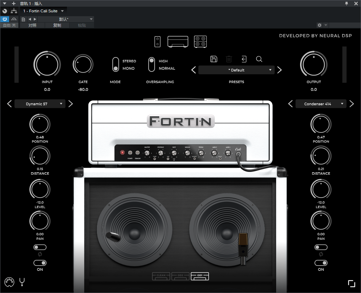The width and height of the screenshot is (361, 293).
Task: Select the amp head section icon
Action: pyautogui.click(x=178, y=42)
